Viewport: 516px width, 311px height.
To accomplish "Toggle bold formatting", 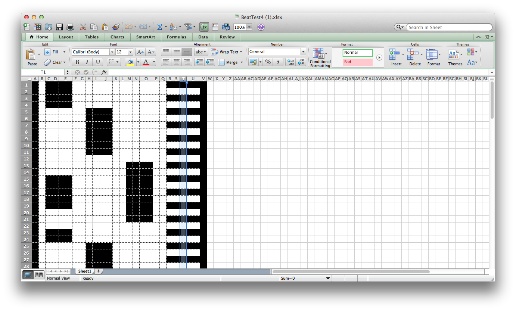I will [x=77, y=62].
